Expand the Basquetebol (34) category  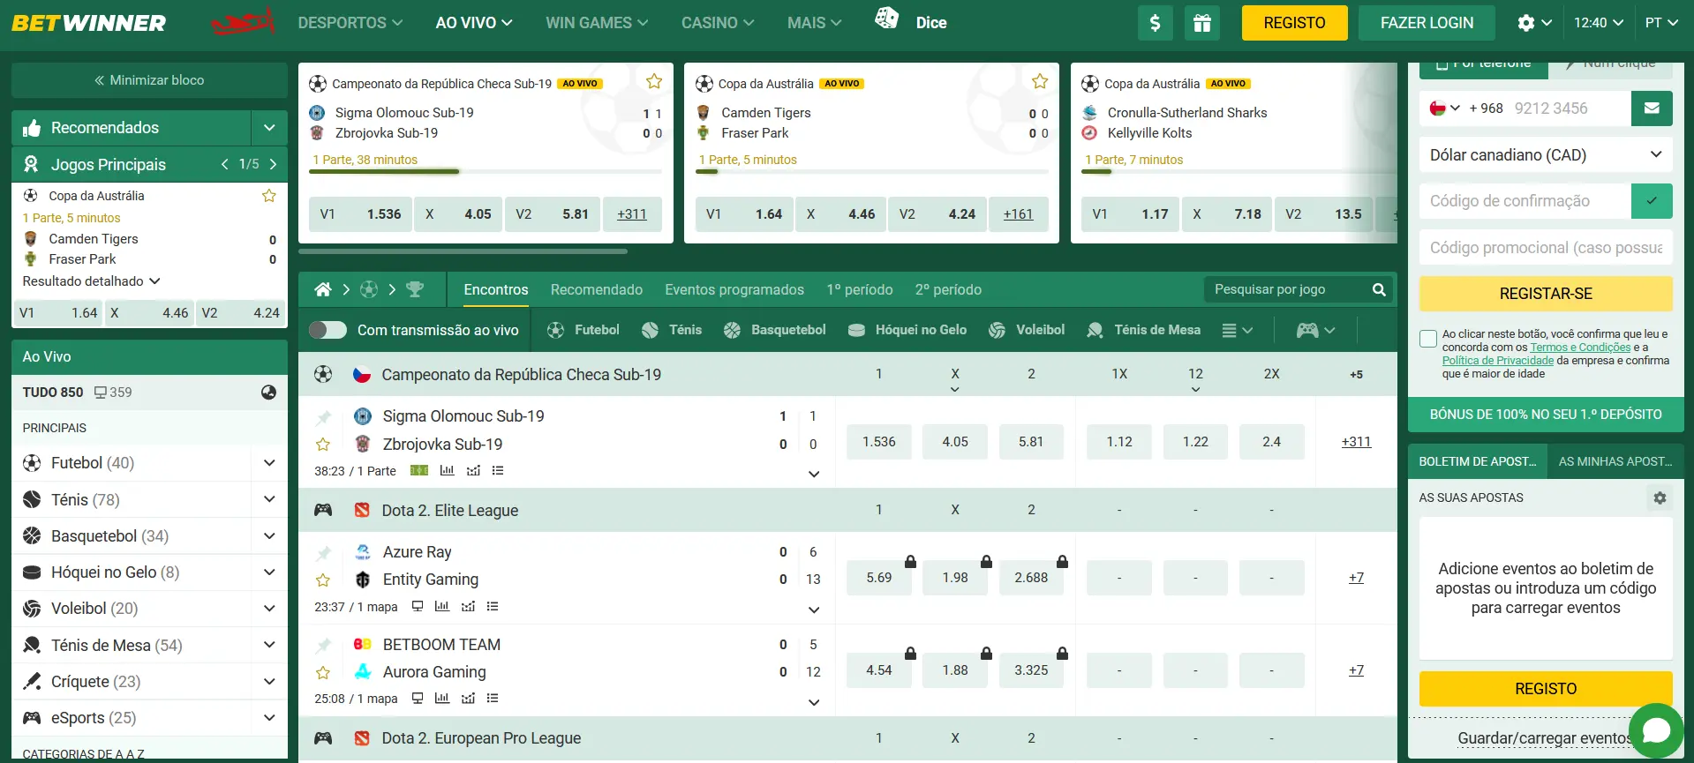point(269,536)
